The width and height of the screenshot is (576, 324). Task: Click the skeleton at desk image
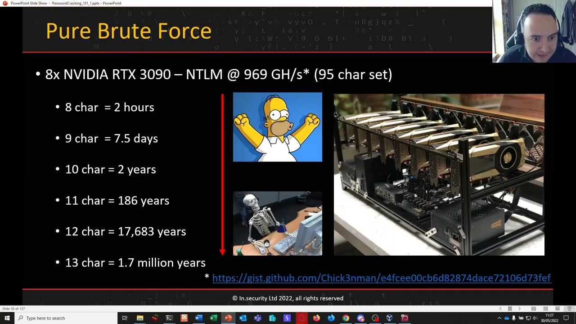point(278,224)
